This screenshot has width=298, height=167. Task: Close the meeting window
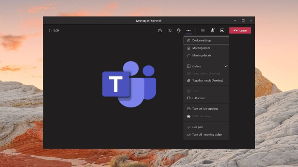(x=251, y=20)
